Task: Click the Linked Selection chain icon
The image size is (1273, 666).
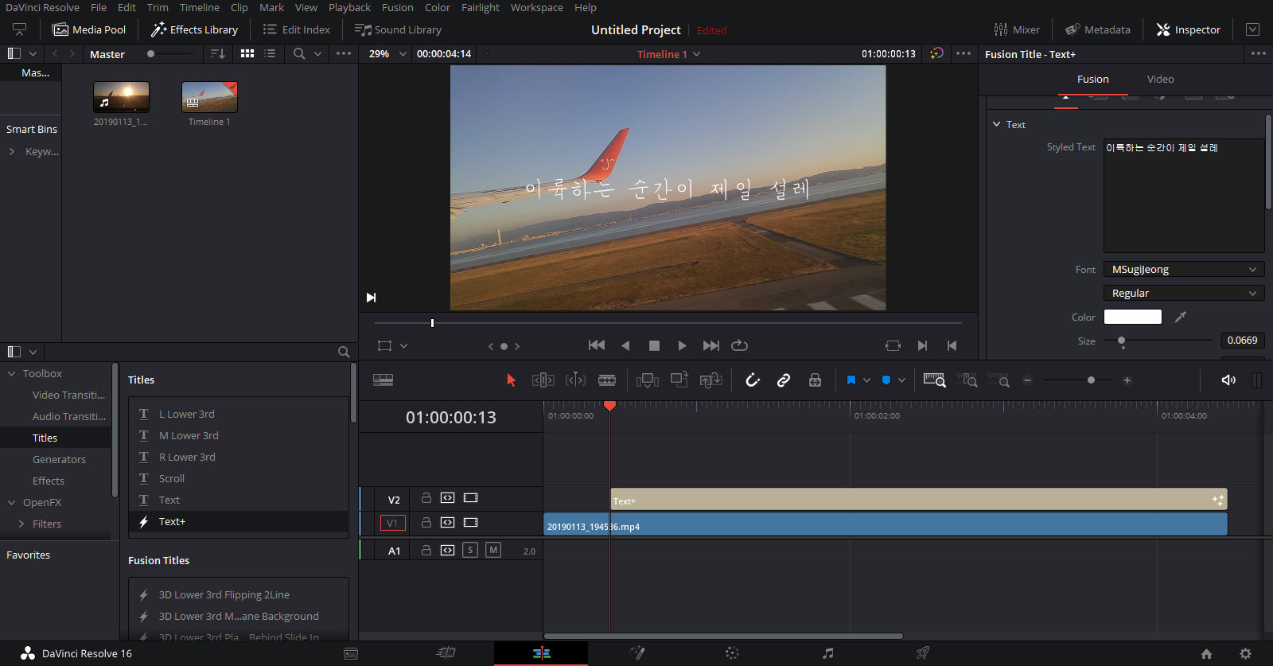Action: pyautogui.click(x=784, y=380)
